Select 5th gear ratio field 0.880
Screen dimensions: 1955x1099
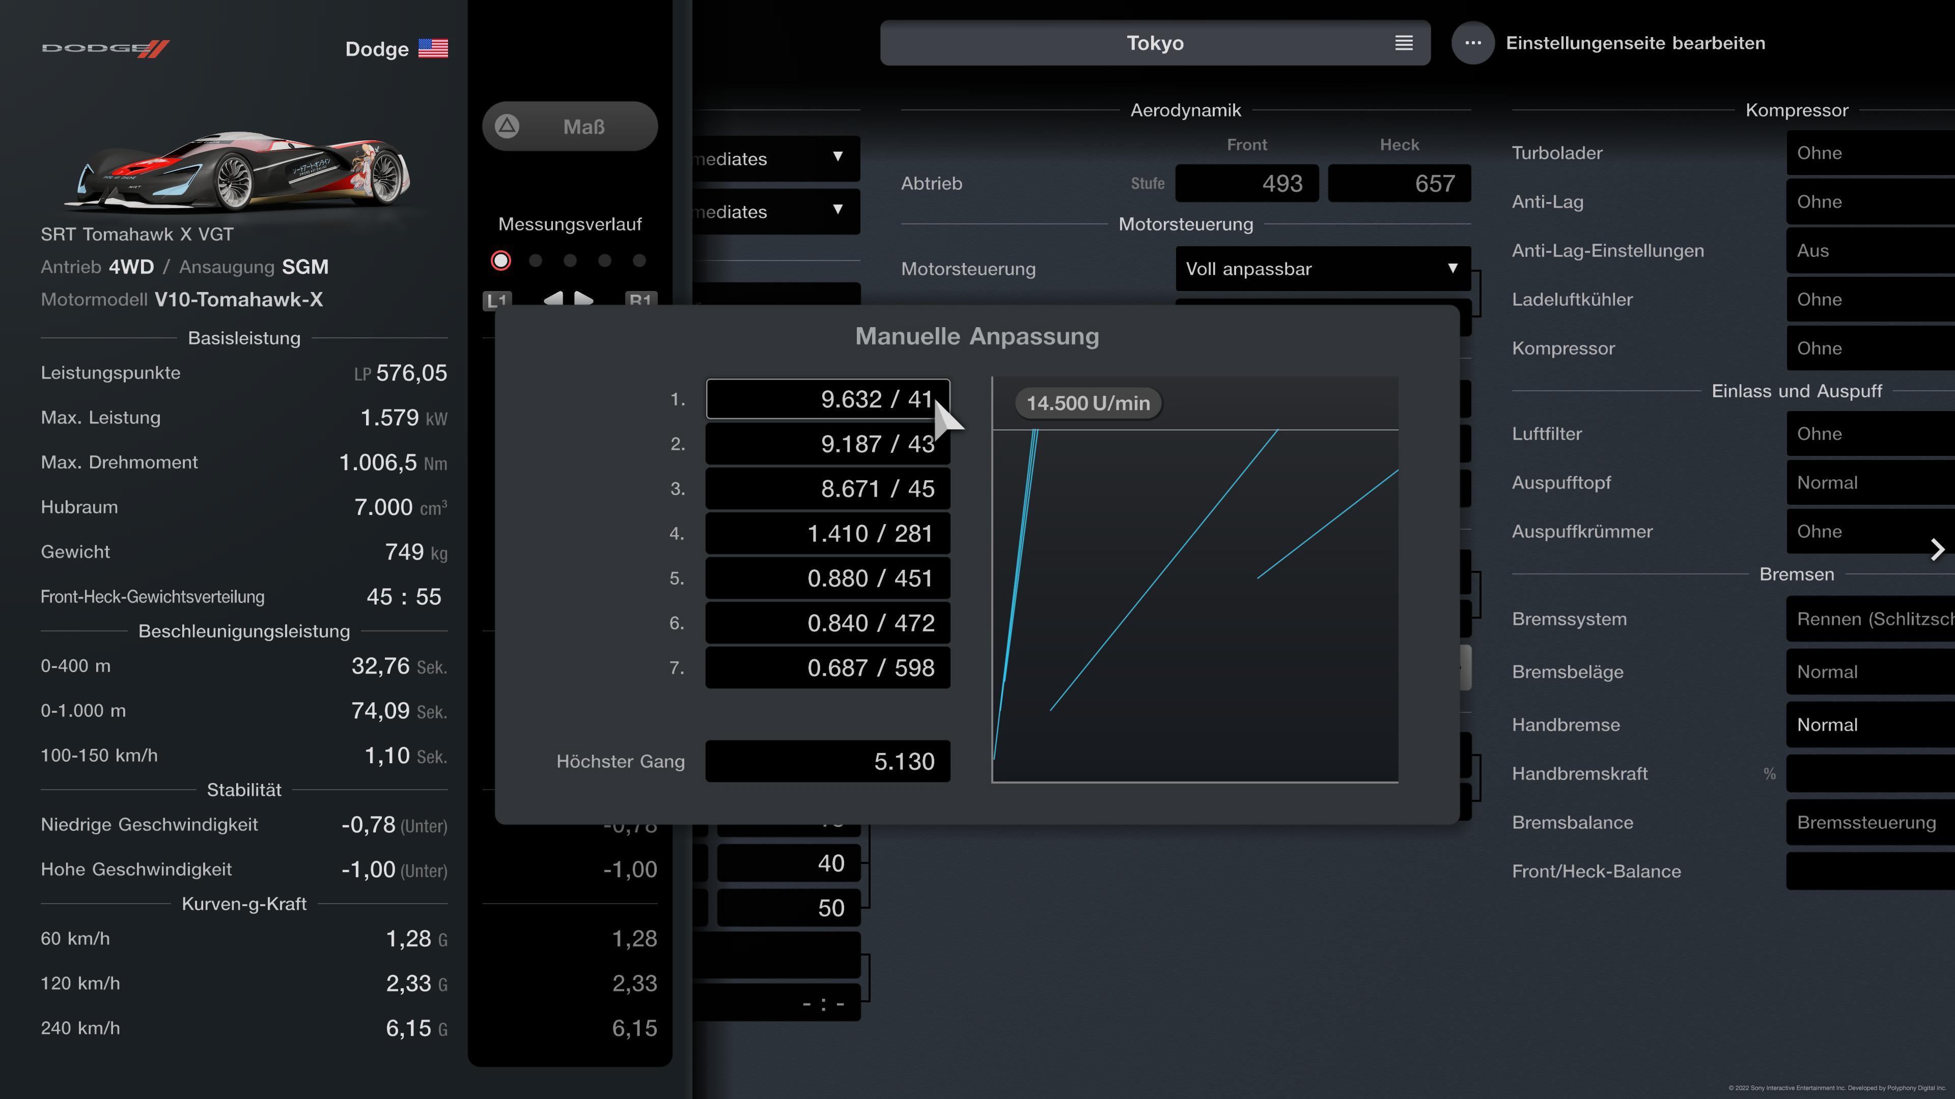click(827, 578)
